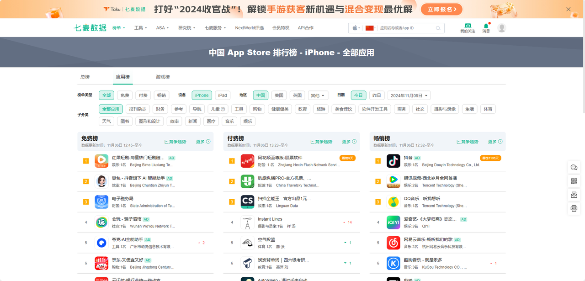Open 会员特权 menu item
Image resolution: width=585 pixels, height=281 pixels.
(x=281, y=28)
